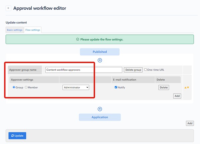The width and height of the screenshot is (200, 144).
Task: Click the 'Approver settings' column header
Action: click(x=34, y=80)
